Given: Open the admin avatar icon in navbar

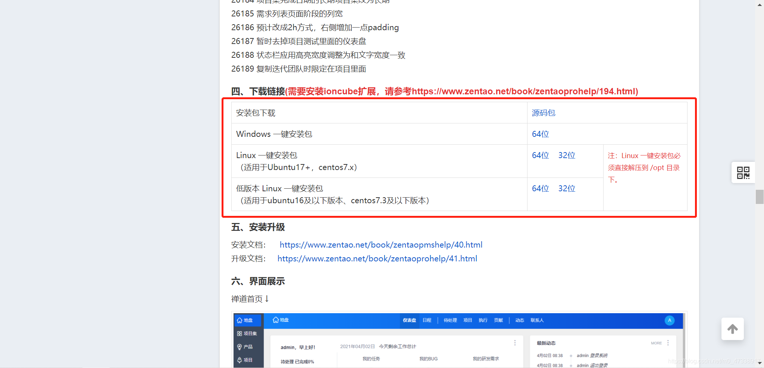Looking at the screenshot, I should coord(670,320).
